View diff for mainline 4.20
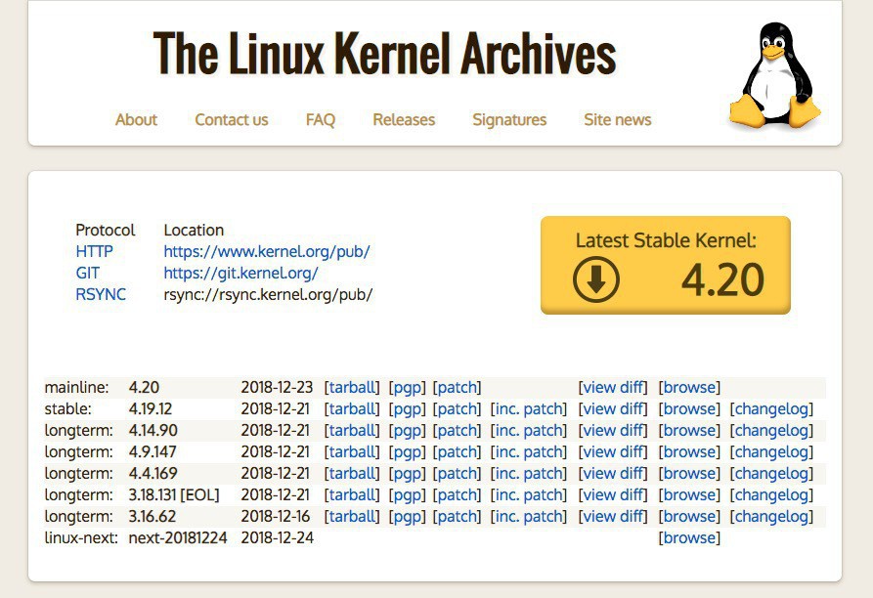The width and height of the screenshot is (873, 598). [x=613, y=387]
